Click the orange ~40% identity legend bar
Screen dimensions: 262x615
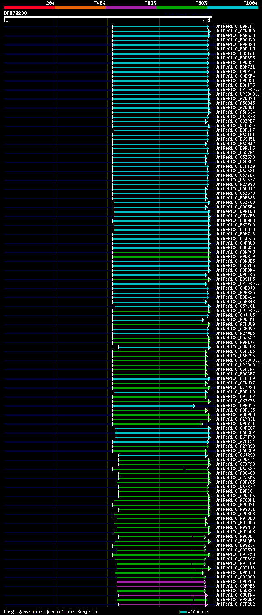(80, 7)
